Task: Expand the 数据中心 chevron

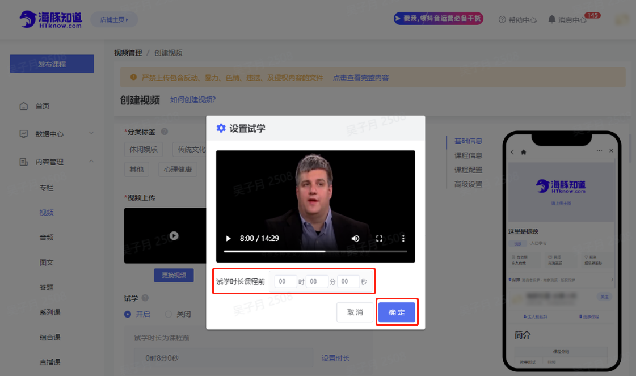Action: pos(91,133)
